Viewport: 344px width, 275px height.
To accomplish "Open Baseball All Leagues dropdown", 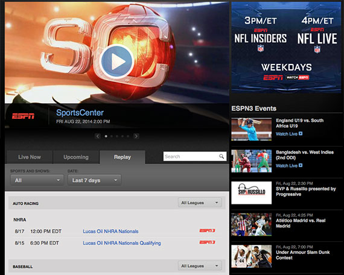I will click(x=200, y=266).
